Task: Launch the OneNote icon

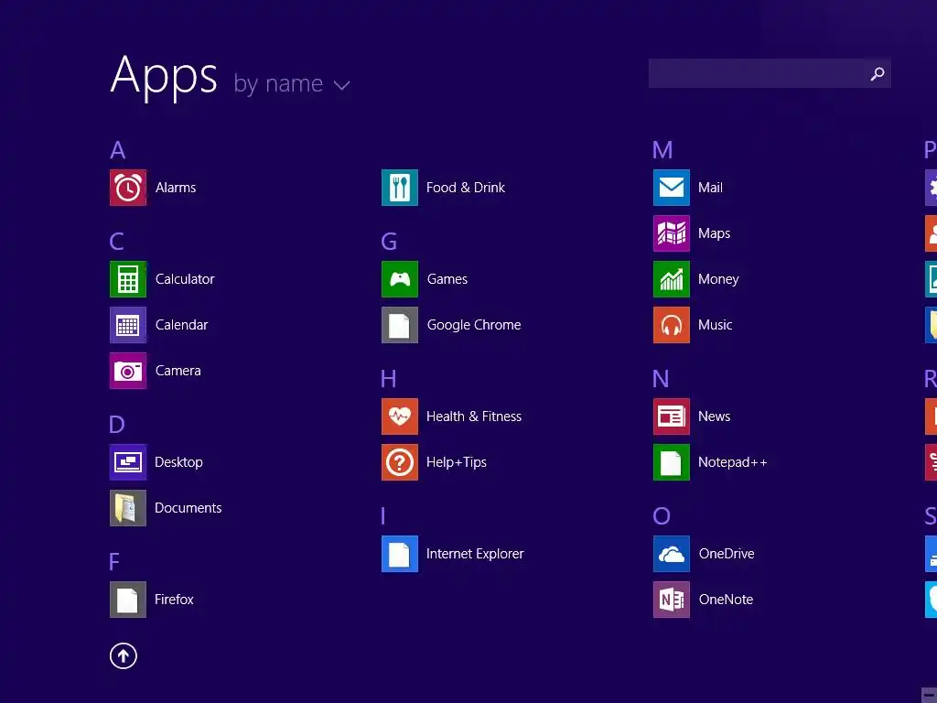Action: [x=672, y=600]
